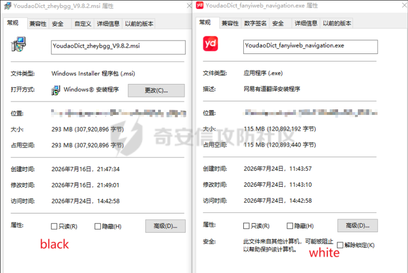Open 兼容性 tab in exe properties window
Screen dimensions: 408x273
230,23
